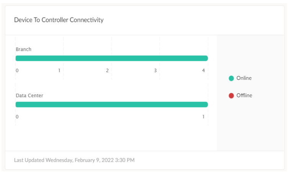Click axis value 4 under Branch bar
The width and height of the screenshot is (288, 172).
203,71
